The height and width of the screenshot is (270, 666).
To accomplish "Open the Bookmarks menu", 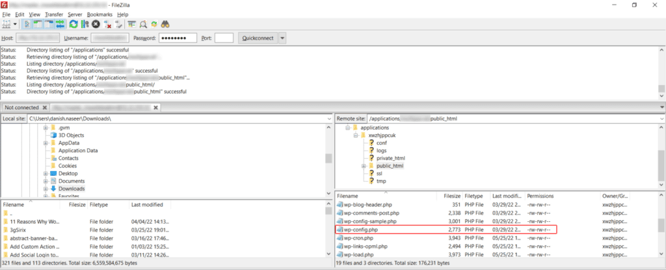I will click(100, 14).
